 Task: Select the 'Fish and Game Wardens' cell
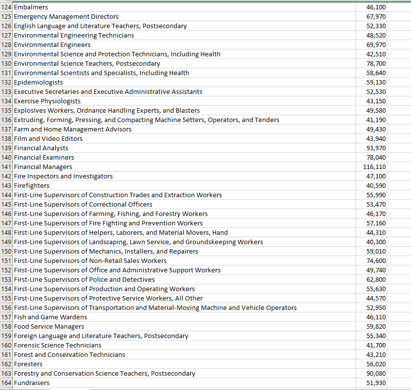point(49,317)
